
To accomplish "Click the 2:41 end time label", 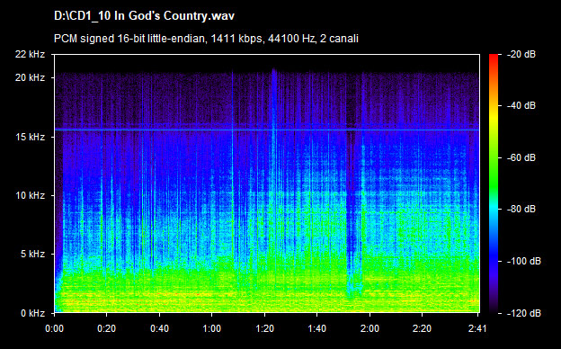I will point(477,328).
